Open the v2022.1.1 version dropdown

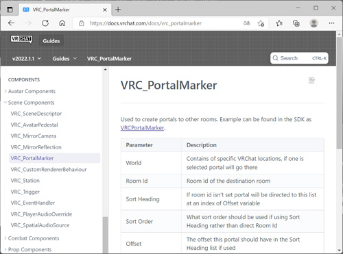[x=27, y=59]
